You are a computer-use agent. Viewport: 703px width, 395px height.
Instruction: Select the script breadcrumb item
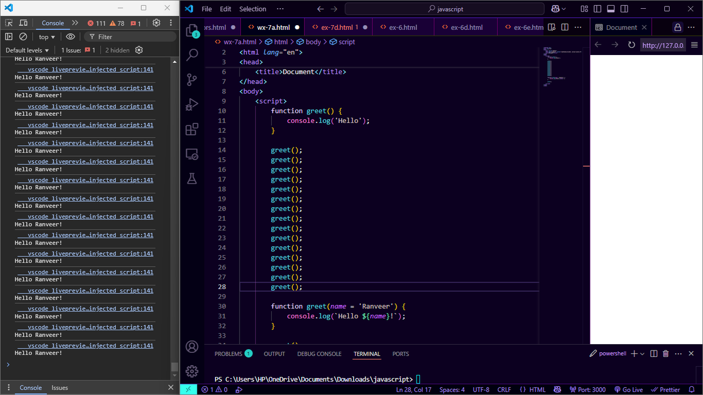coord(342,42)
